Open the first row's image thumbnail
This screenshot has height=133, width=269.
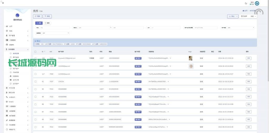pyautogui.click(x=190, y=58)
